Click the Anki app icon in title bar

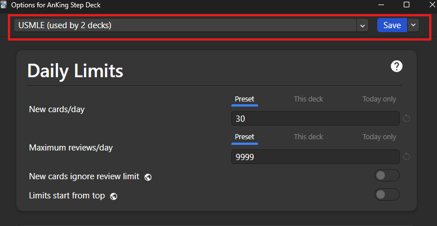click(x=4, y=5)
